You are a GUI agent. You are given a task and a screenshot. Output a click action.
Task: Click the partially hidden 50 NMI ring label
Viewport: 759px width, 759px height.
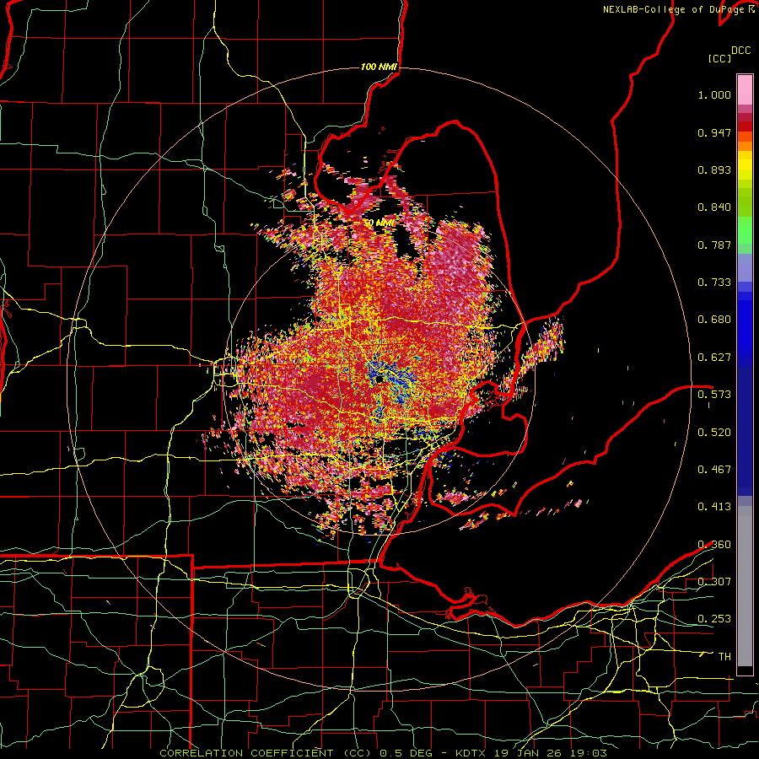(x=379, y=223)
